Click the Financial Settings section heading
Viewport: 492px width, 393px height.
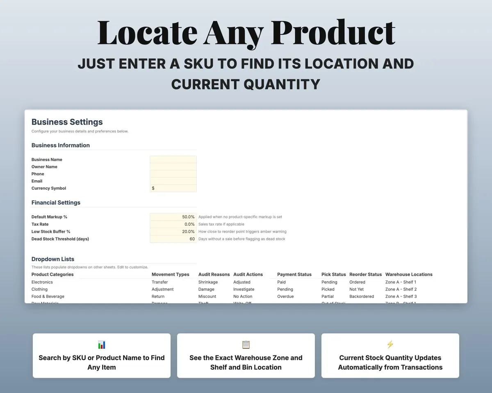pos(56,203)
